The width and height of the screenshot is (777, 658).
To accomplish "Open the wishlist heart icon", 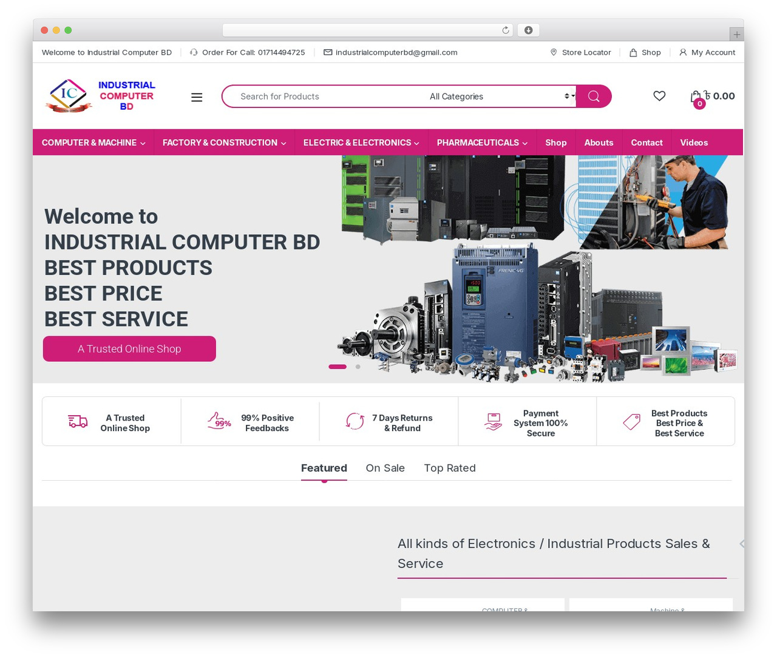I will coord(659,96).
